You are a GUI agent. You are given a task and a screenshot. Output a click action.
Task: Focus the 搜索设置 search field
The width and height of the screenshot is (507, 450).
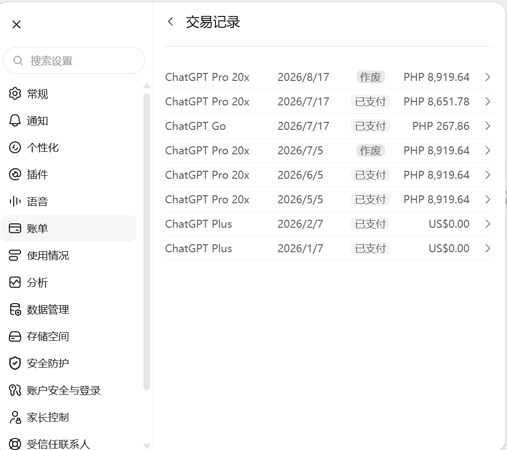(x=74, y=60)
